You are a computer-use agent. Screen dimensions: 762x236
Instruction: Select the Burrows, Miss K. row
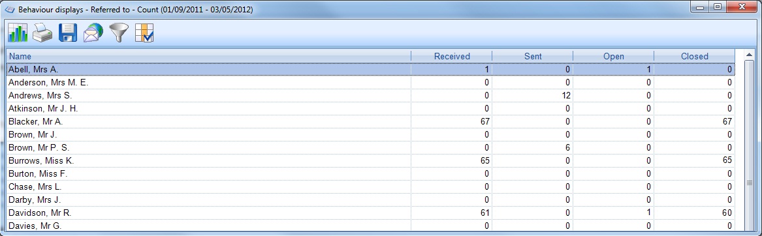371,160
